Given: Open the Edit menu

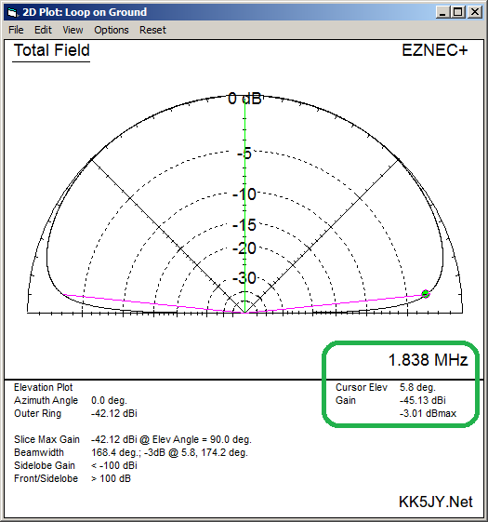Looking at the screenshot, I should pos(43,30).
